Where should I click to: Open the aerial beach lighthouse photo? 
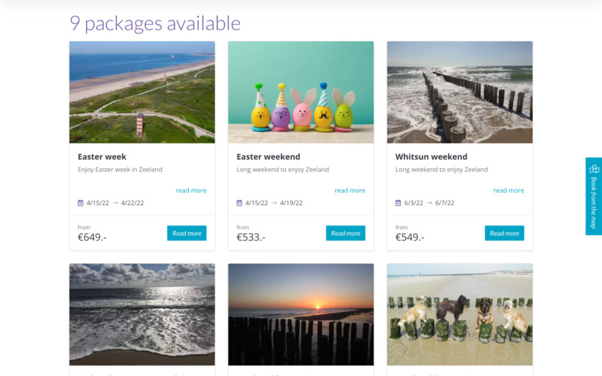[142, 92]
